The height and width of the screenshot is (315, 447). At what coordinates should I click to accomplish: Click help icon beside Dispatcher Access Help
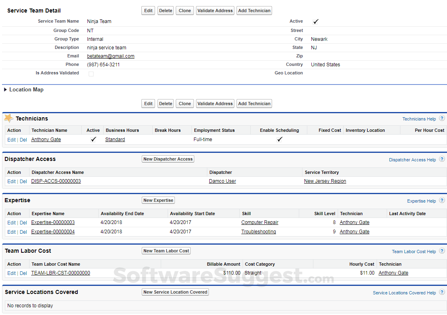tap(442, 159)
